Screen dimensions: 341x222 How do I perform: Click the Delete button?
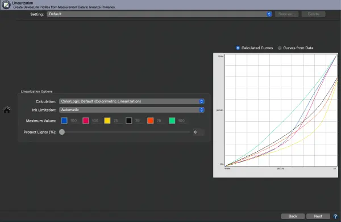click(313, 14)
